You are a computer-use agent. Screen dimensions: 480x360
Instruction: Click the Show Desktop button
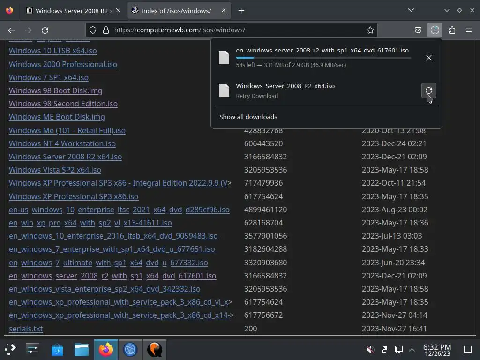pyautogui.click(x=467, y=349)
